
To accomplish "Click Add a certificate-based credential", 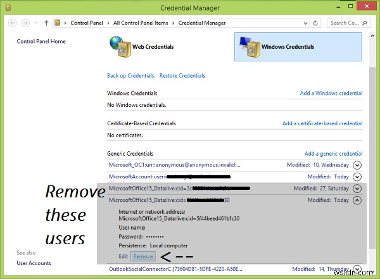I will click(322, 123).
